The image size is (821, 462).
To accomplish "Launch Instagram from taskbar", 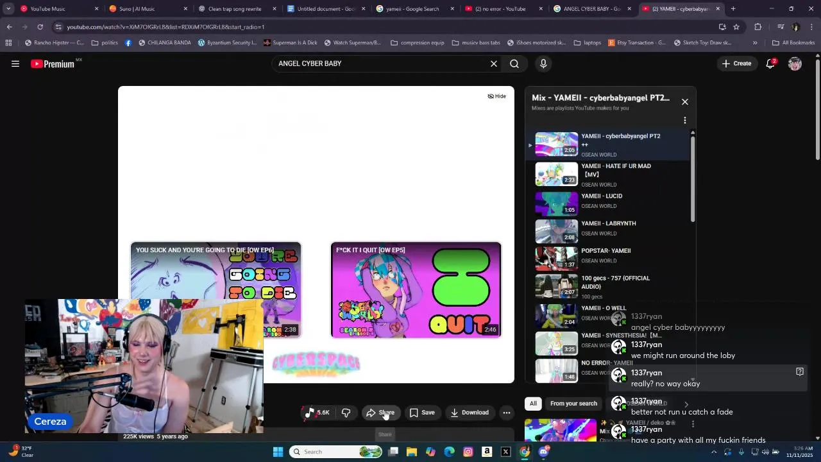I will coord(468,452).
